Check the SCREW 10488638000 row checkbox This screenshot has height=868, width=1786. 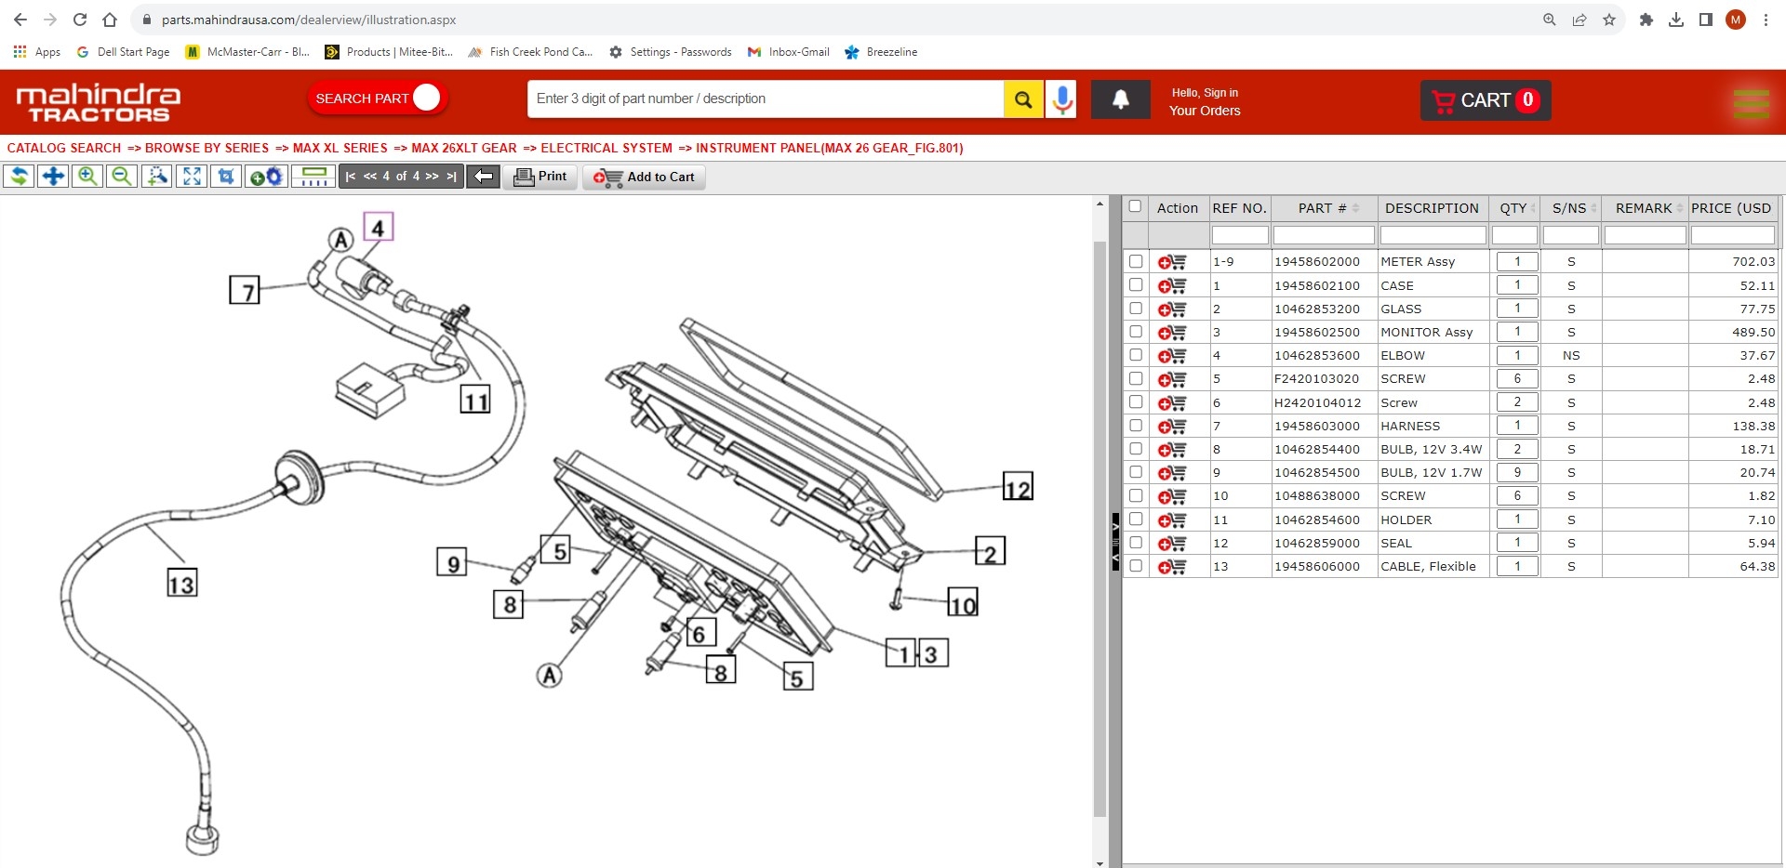[x=1136, y=496]
